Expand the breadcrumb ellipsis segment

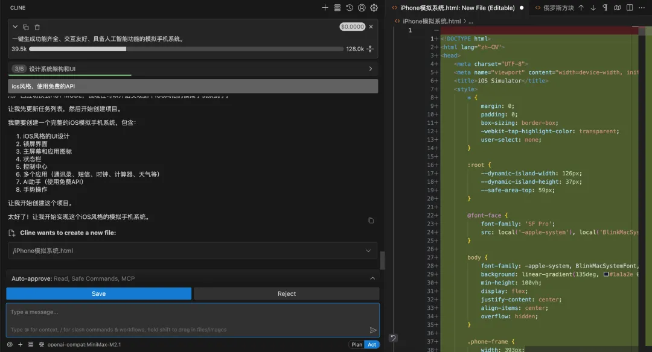pos(471,21)
